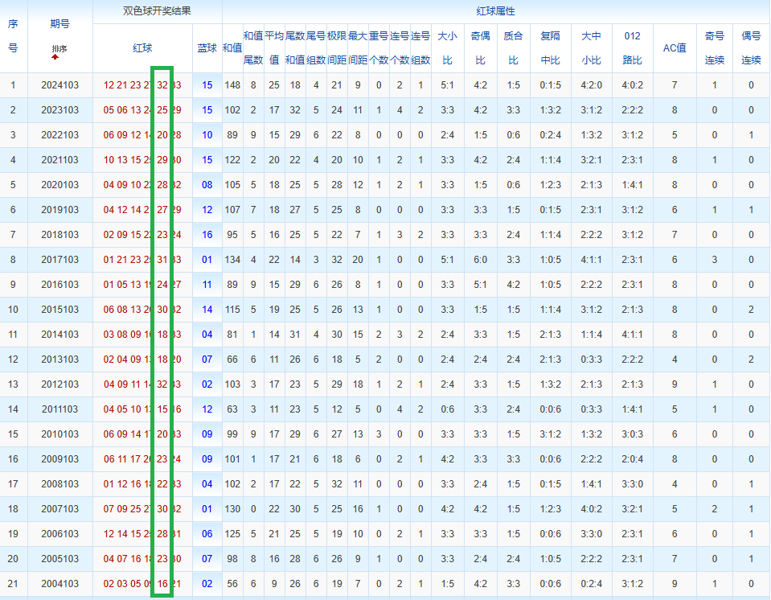Click the 复隔中比 column header

pyautogui.click(x=550, y=47)
